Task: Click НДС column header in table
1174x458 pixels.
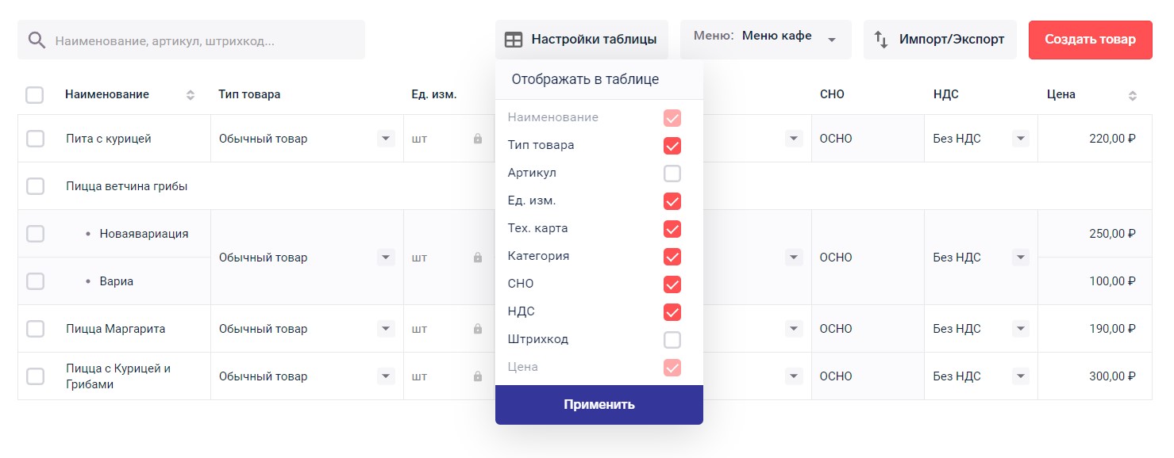Action: [946, 94]
